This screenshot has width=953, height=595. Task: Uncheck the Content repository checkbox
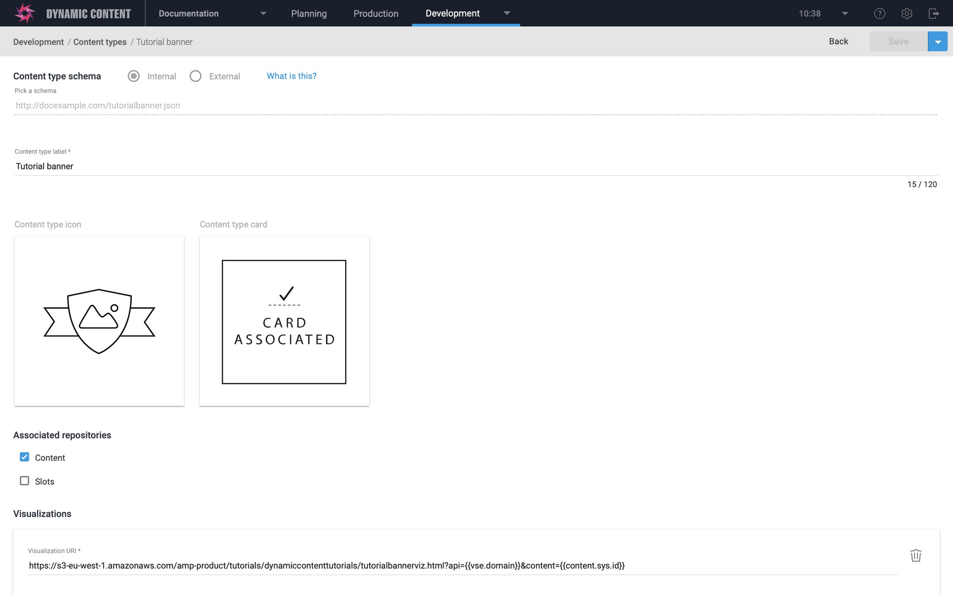point(24,457)
